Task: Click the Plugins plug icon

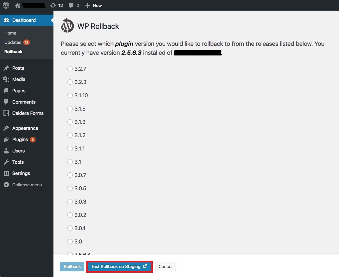Action: 6,139
